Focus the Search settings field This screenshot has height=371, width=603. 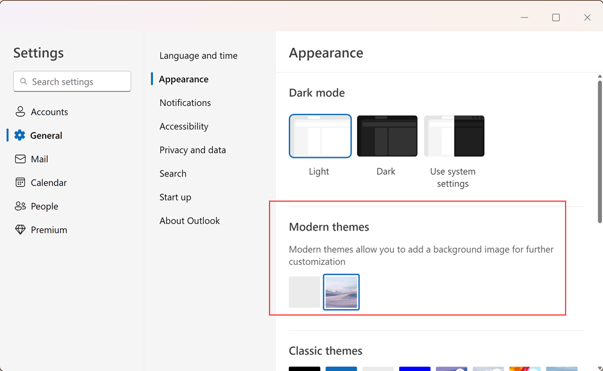[72, 81]
